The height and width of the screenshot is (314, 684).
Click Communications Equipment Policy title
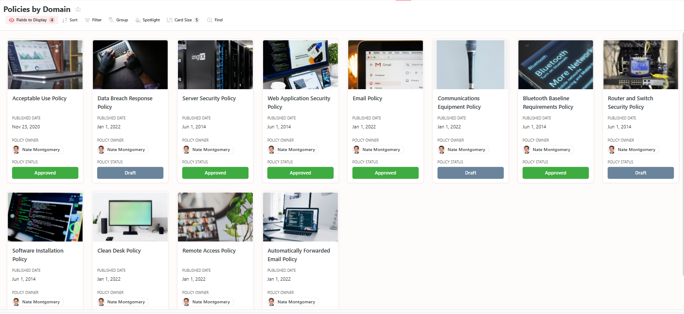459,103
